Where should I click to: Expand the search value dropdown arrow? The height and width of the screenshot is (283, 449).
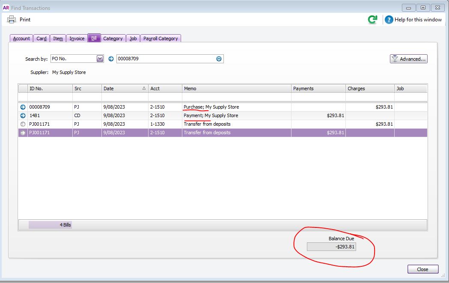pos(219,59)
